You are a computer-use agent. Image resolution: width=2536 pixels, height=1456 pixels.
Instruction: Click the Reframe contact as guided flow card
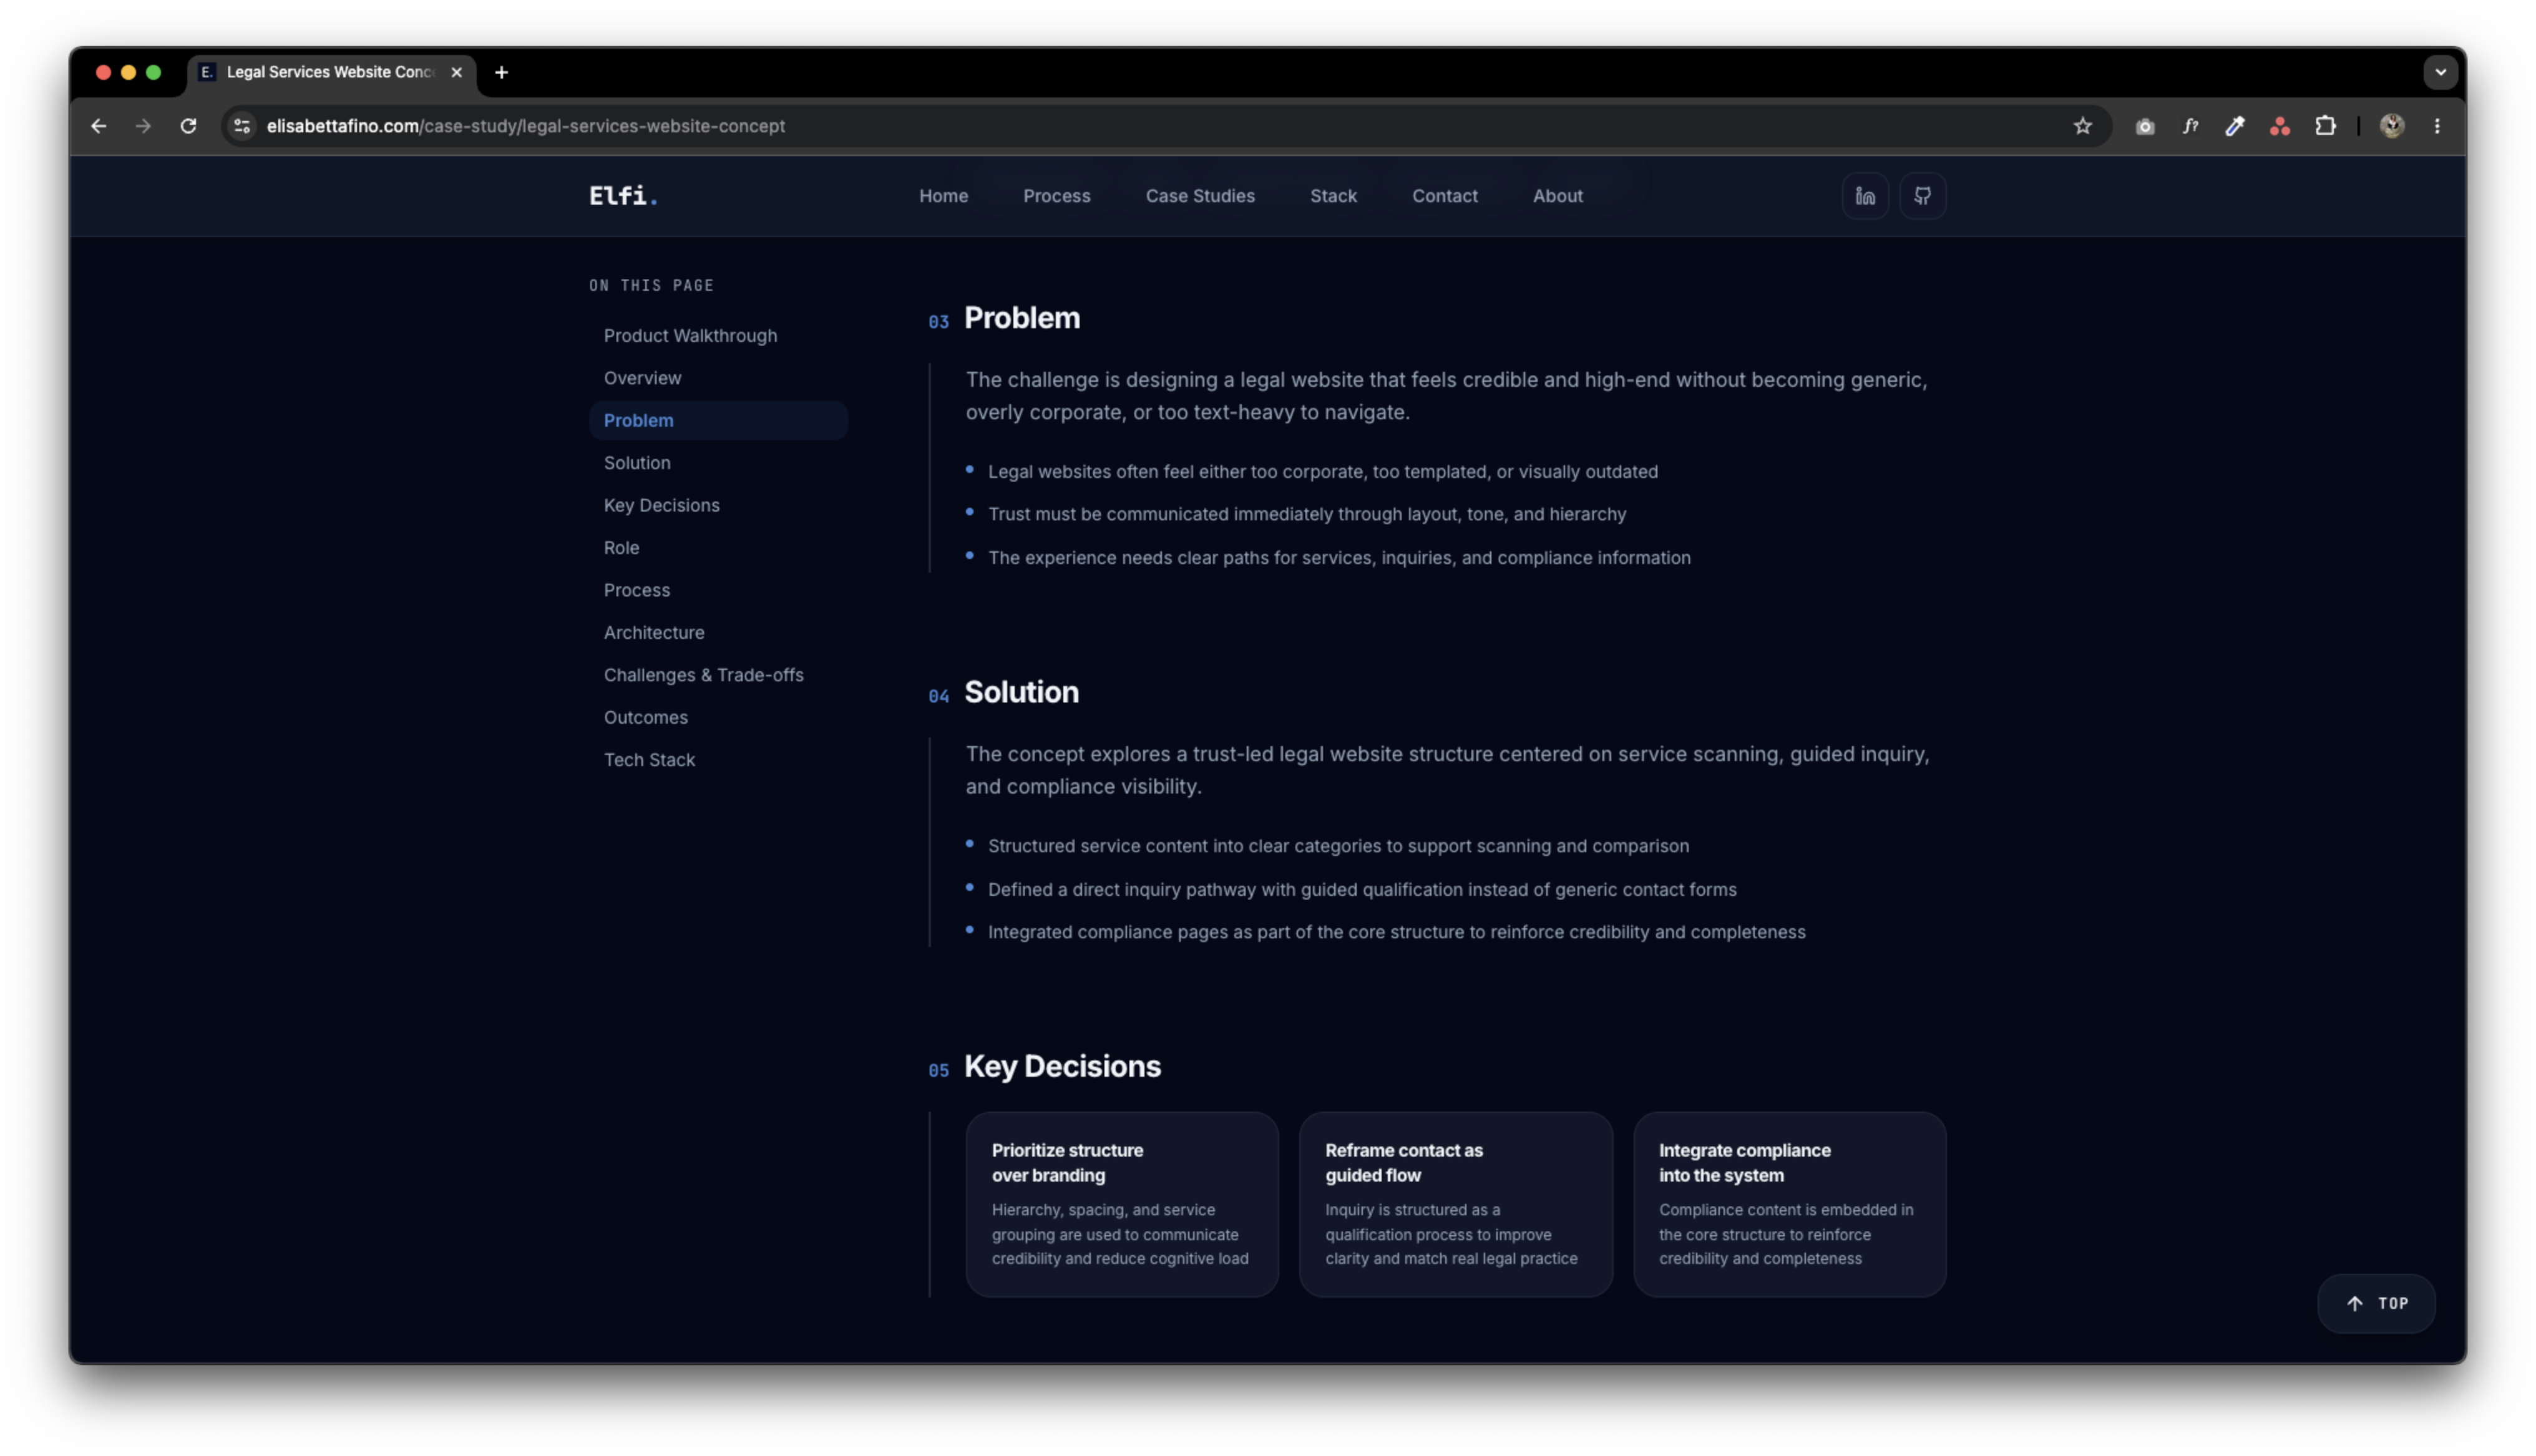click(x=1456, y=1205)
